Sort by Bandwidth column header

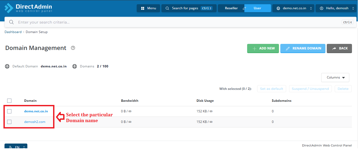[x=130, y=101]
